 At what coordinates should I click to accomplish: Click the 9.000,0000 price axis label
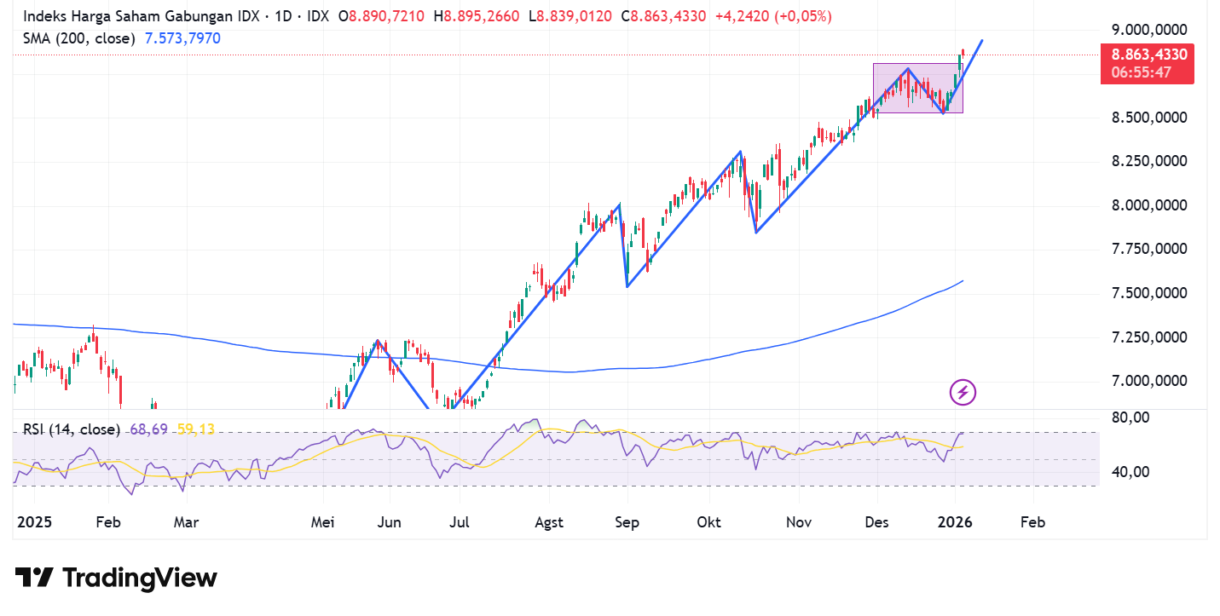click(x=1148, y=29)
